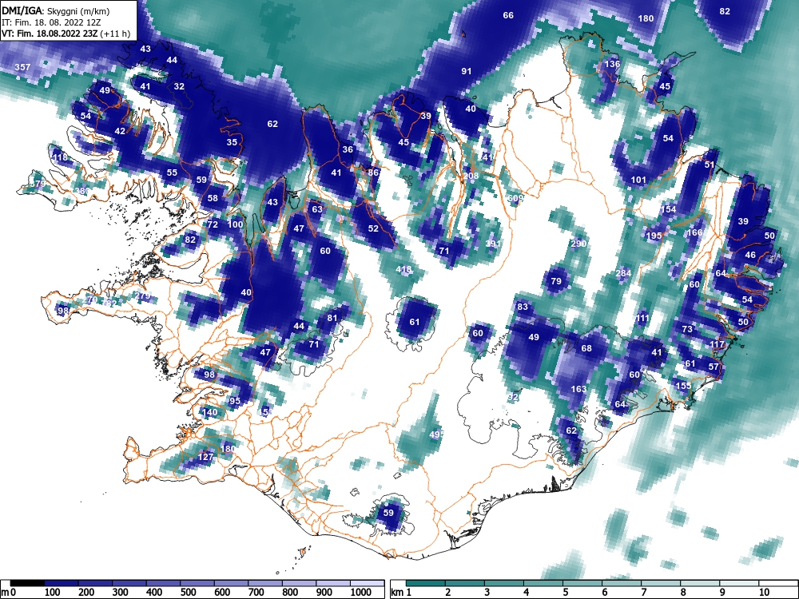799x599 pixels.
Task: Click the visibility value 91 on the map
Action: (x=467, y=71)
